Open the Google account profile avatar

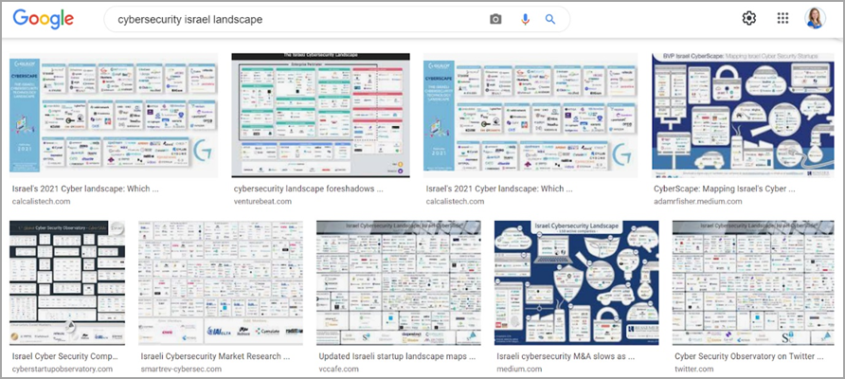point(815,18)
